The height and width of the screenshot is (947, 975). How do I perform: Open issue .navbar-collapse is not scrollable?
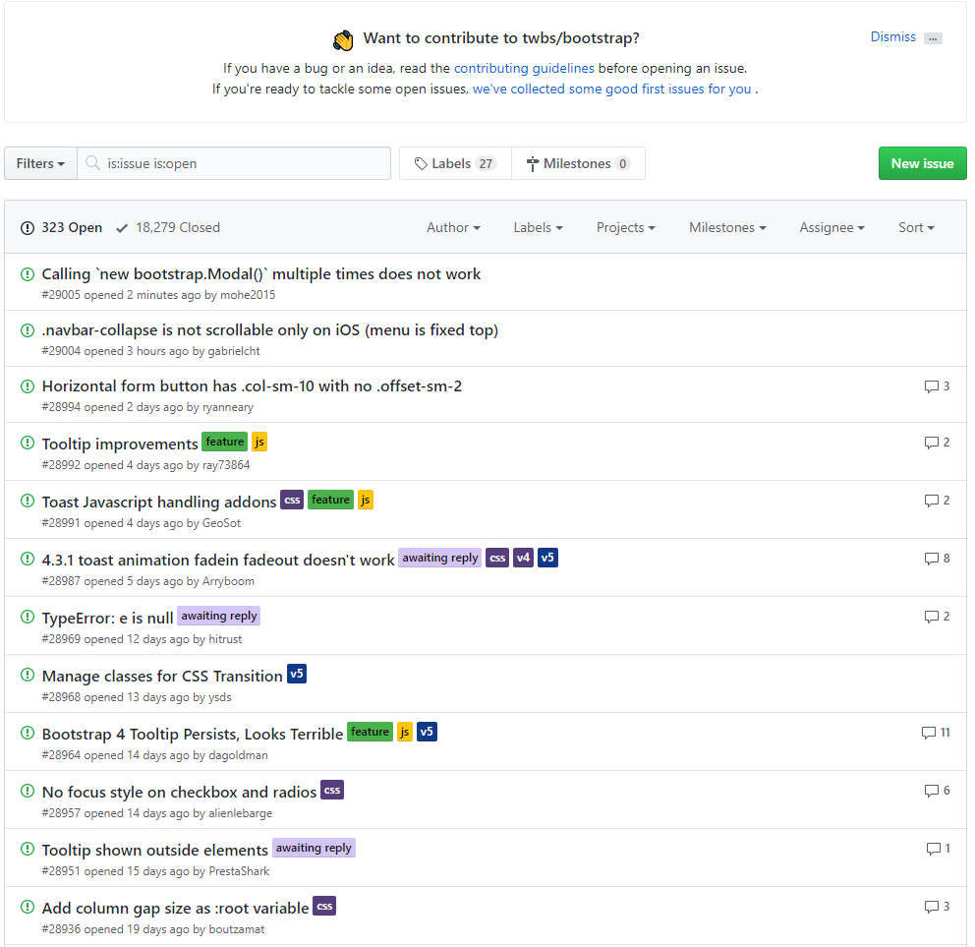270,329
